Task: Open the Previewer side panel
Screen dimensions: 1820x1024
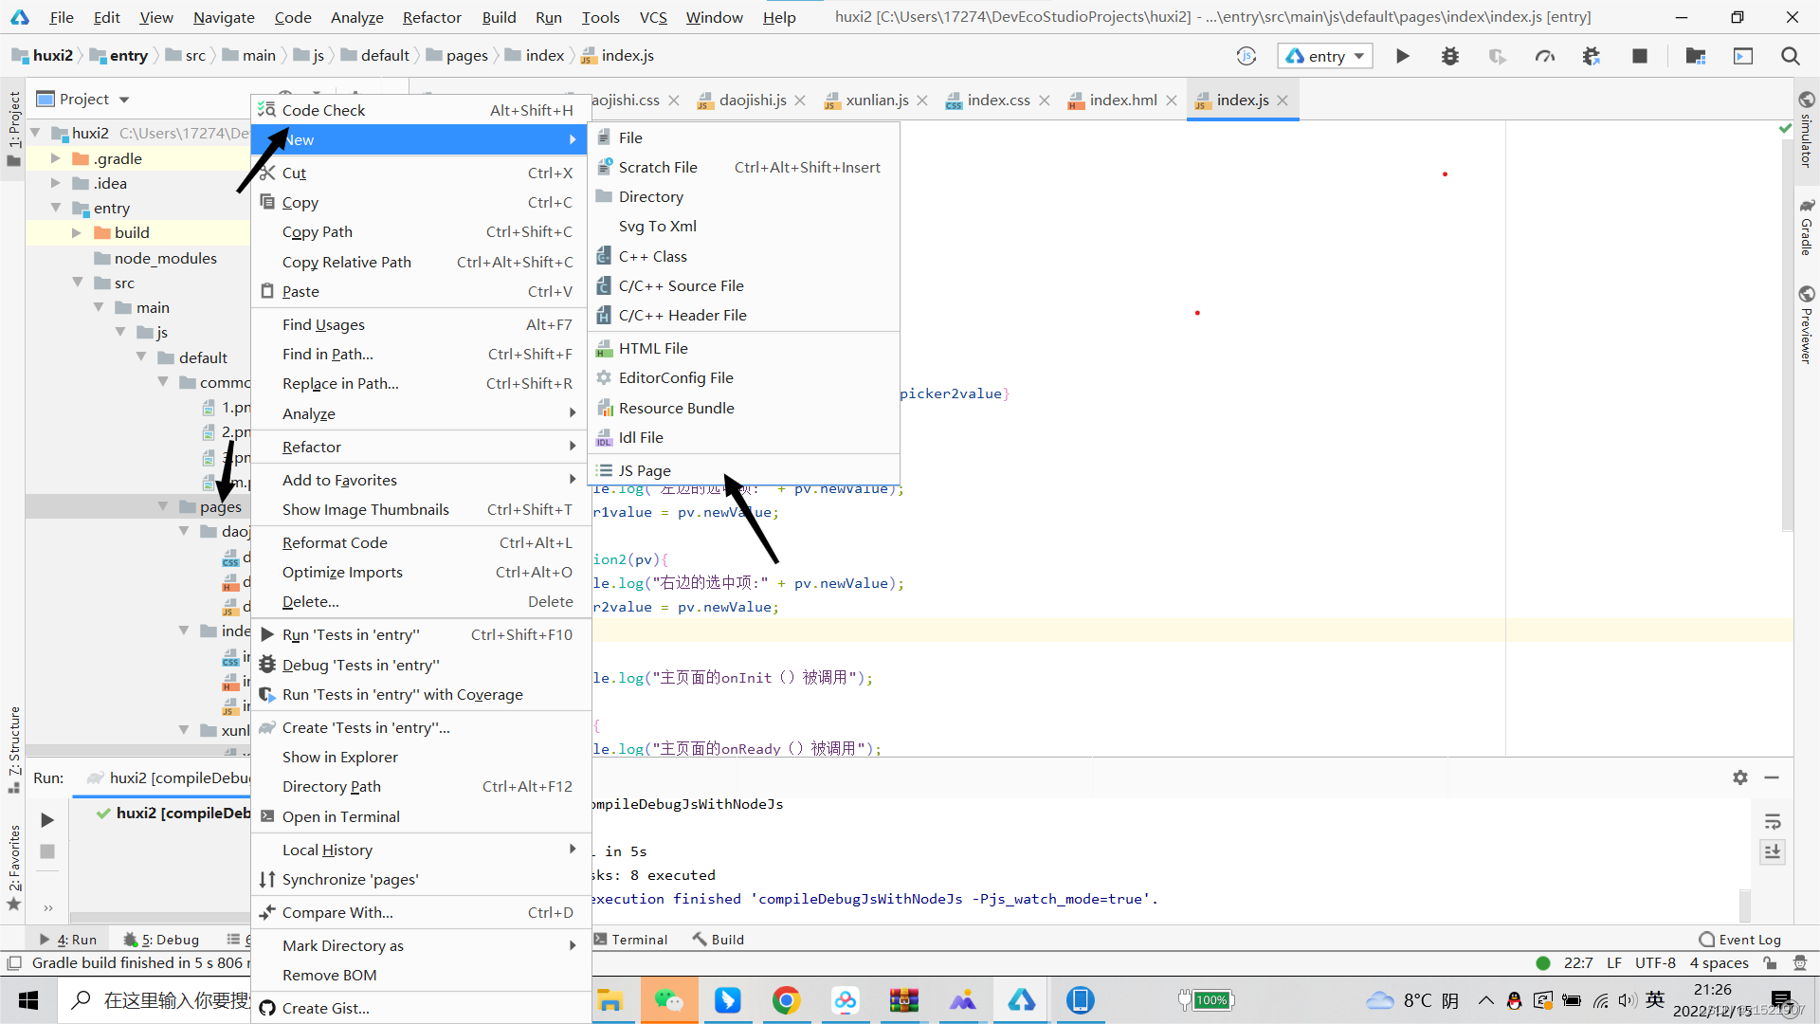Action: 1806,324
